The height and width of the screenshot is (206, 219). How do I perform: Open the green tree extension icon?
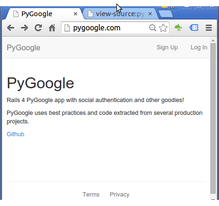click(x=178, y=28)
